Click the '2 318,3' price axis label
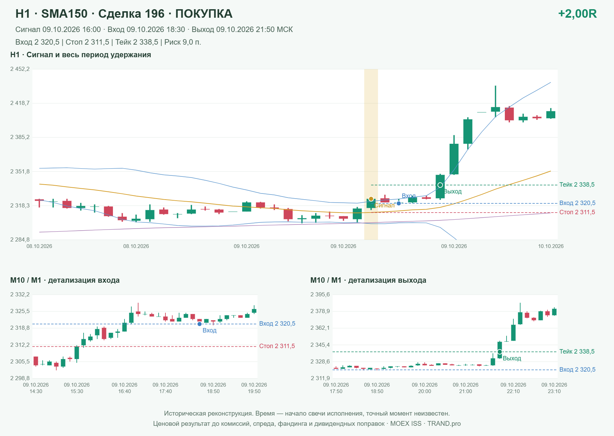Screen dimensions: 614x436 click(x=20, y=205)
